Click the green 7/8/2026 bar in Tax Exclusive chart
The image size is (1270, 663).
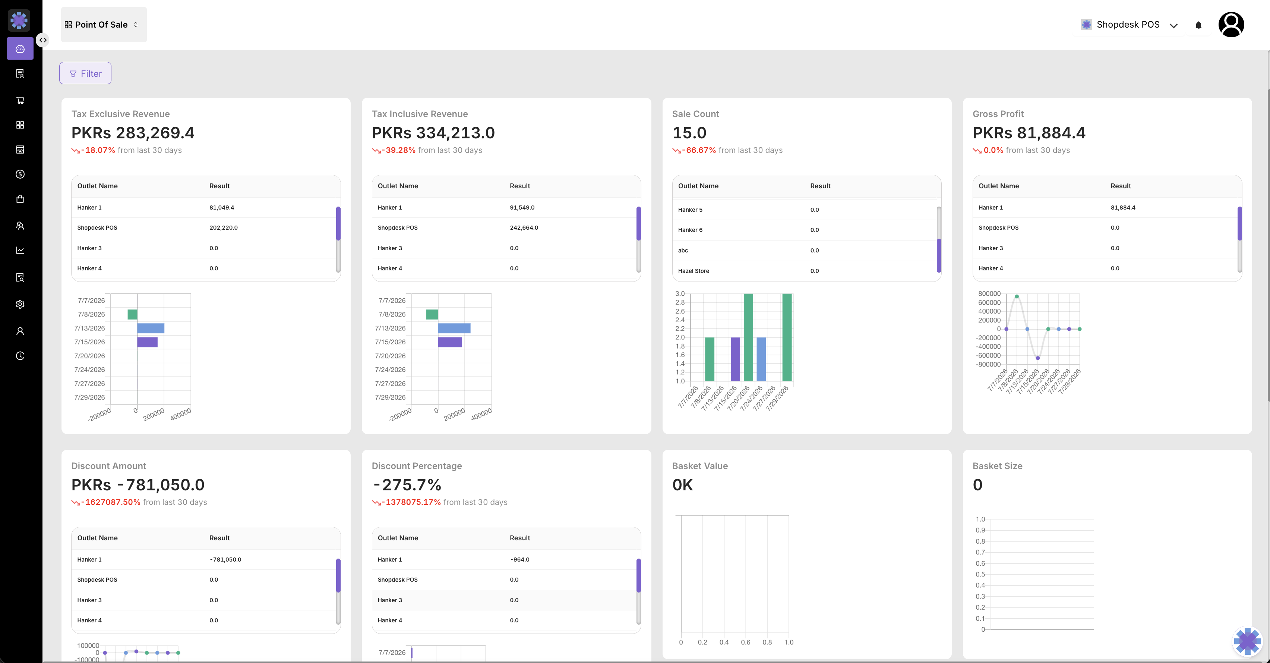point(133,314)
